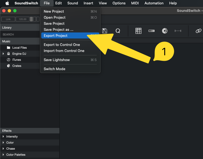
Task: Expand the Color Palettes group
Action: 3,155
